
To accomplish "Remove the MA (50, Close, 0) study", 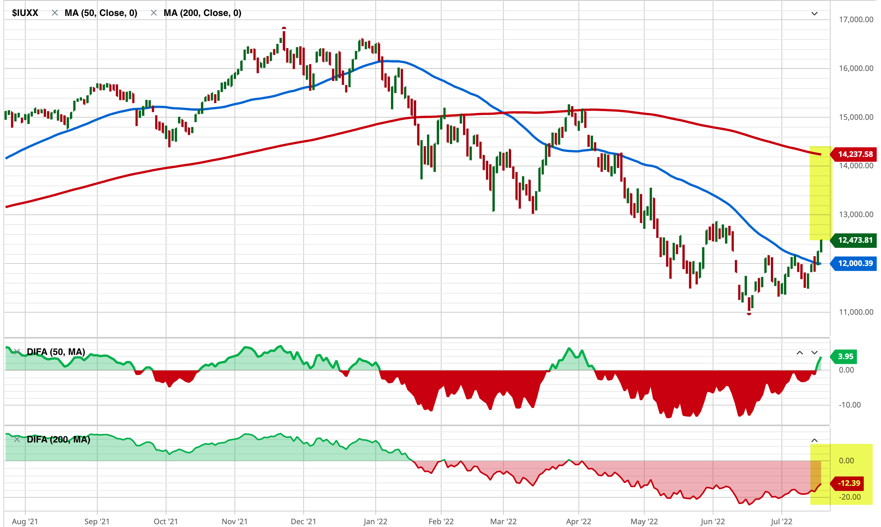I will point(55,13).
